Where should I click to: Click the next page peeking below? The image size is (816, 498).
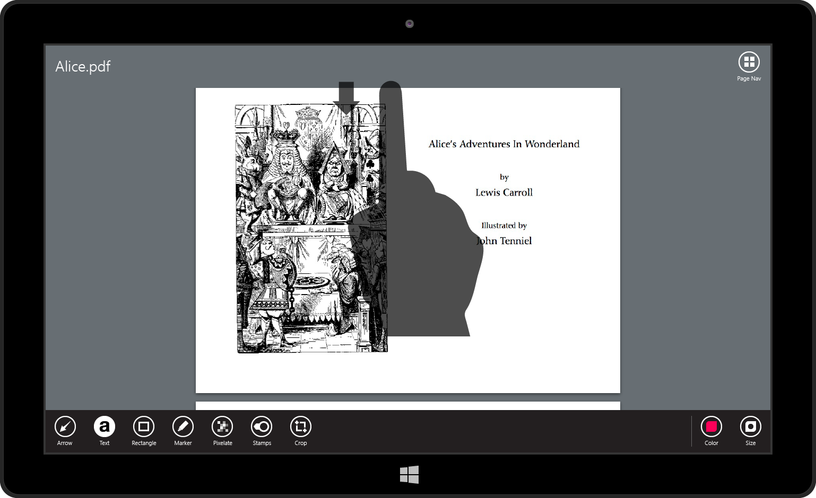coord(408,406)
